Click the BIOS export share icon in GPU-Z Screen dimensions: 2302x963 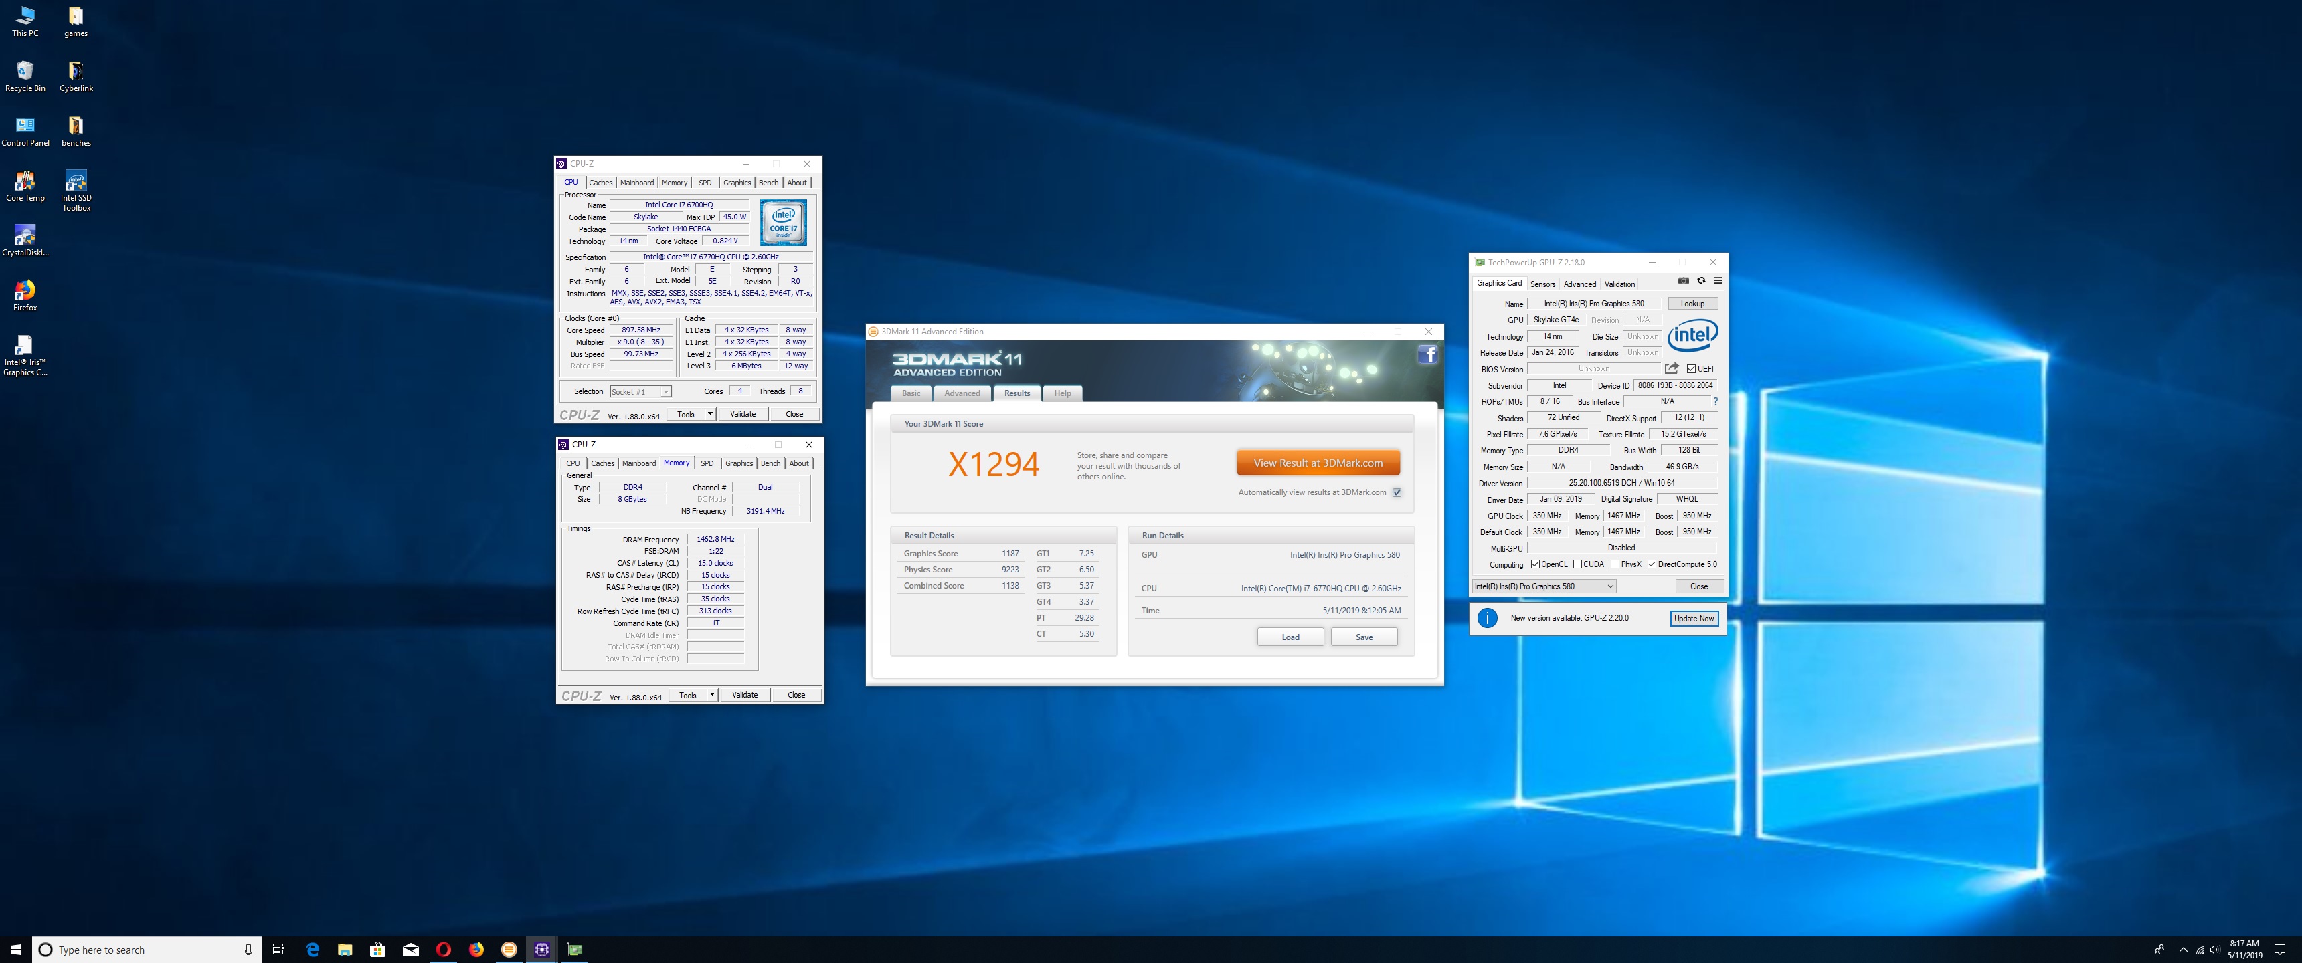pyautogui.click(x=1671, y=368)
